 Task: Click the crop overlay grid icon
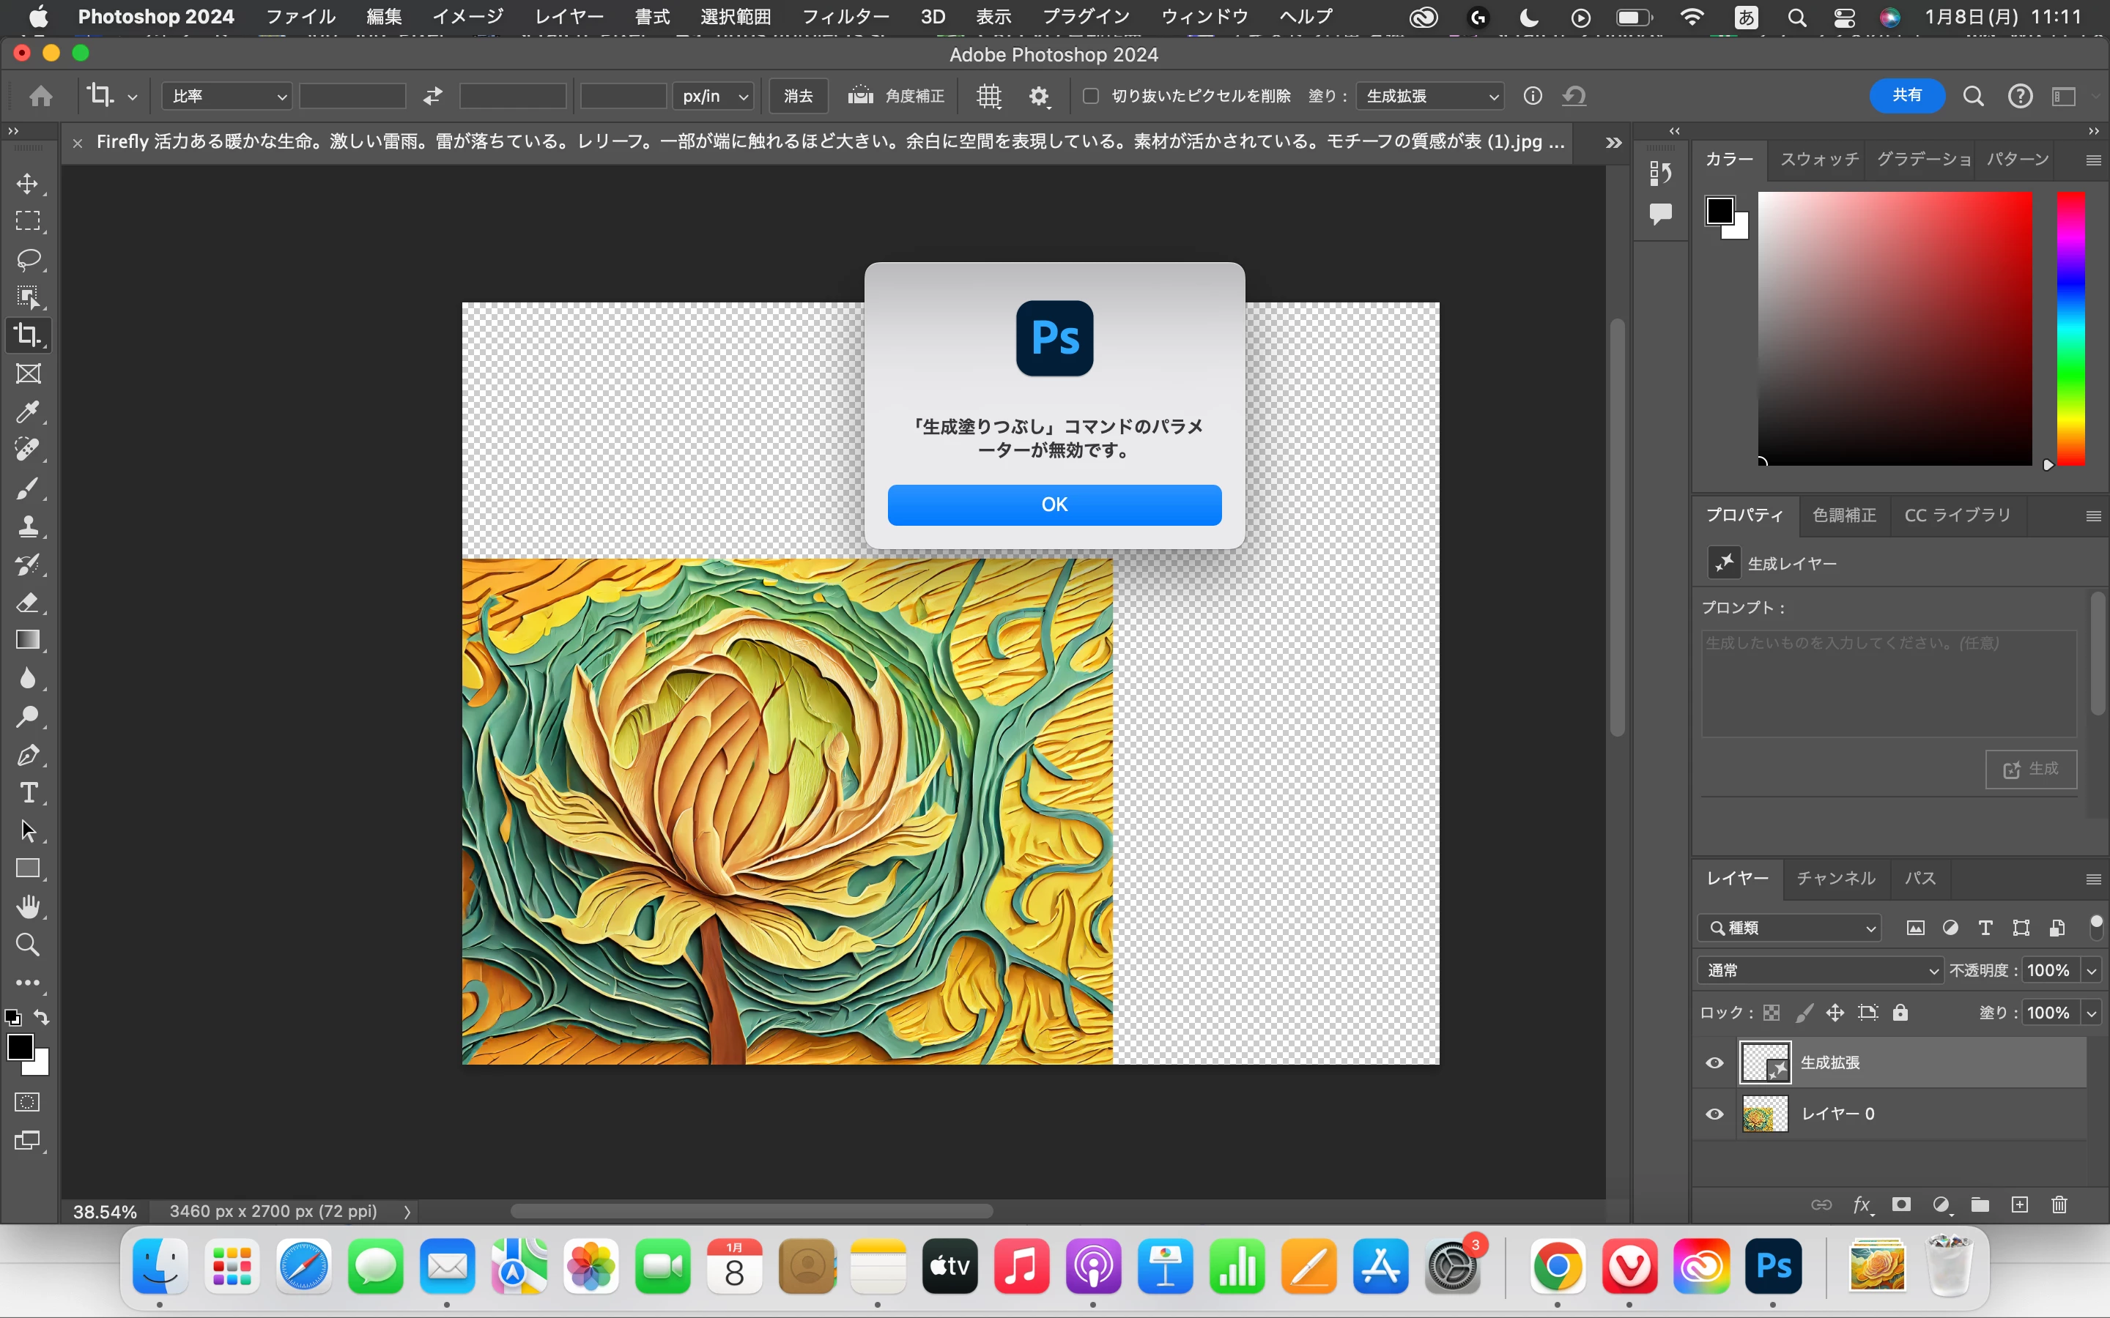[x=988, y=96]
